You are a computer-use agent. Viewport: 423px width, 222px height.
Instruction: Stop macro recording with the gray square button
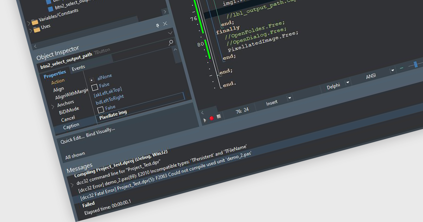(219, 116)
